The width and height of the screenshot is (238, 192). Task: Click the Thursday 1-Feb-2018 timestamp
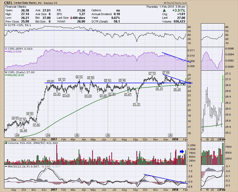coord(166,7)
